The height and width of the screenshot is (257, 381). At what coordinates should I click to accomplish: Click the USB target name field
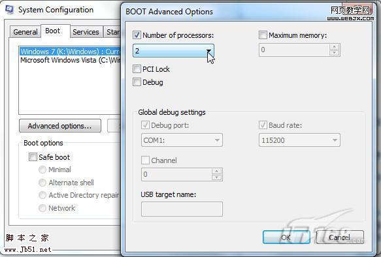click(182, 209)
